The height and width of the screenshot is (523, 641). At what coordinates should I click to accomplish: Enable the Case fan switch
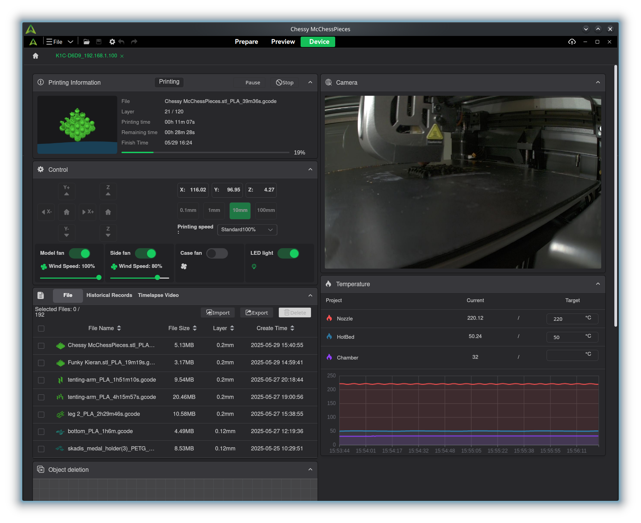[217, 253]
